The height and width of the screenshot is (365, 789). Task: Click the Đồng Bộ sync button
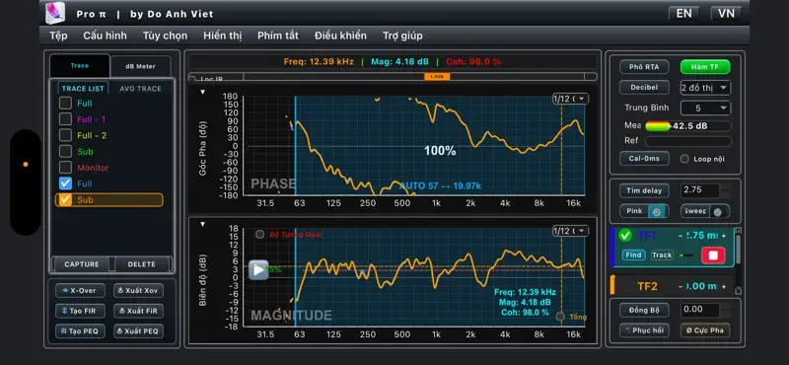(x=644, y=310)
